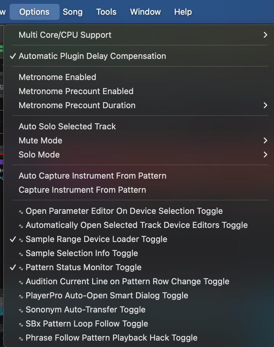Toggle Sononym Auto-Transfer option
Screen dimensions: 274x347
pos(85,310)
